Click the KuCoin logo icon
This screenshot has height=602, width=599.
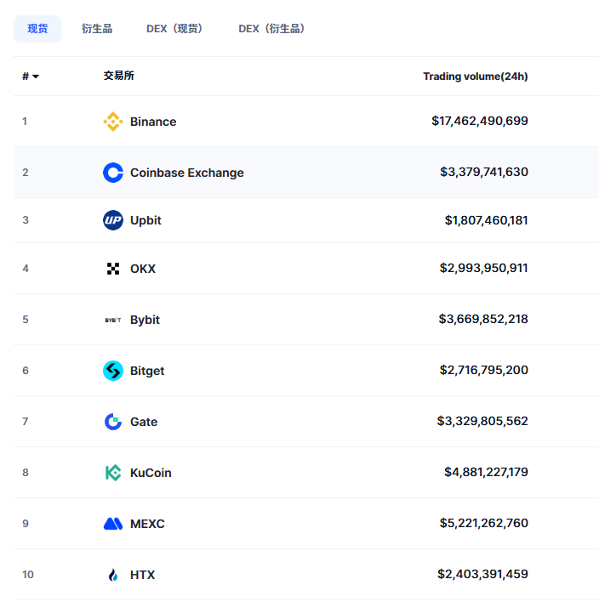(113, 473)
